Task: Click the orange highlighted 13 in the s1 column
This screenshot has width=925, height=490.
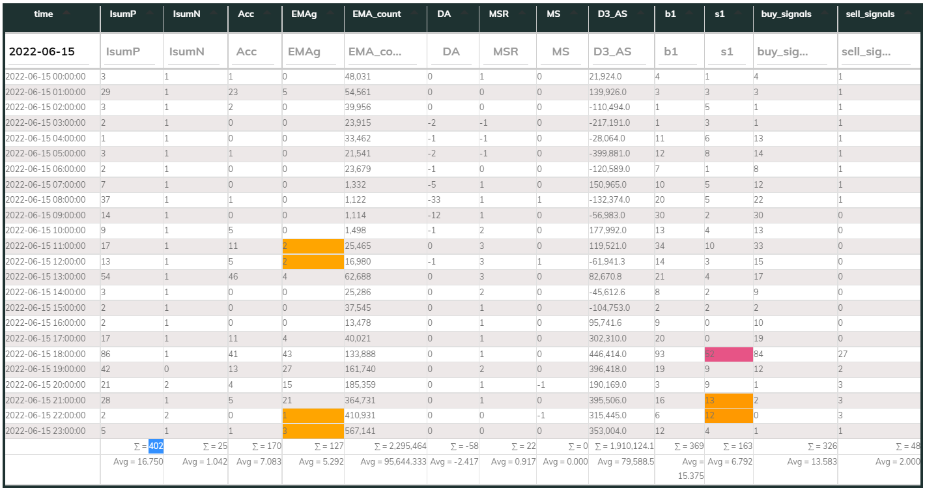Action: click(x=728, y=399)
